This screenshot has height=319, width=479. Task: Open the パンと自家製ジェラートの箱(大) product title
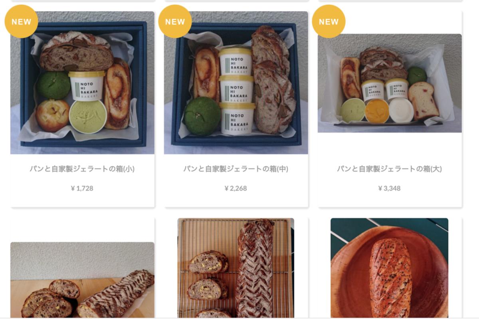(x=390, y=169)
